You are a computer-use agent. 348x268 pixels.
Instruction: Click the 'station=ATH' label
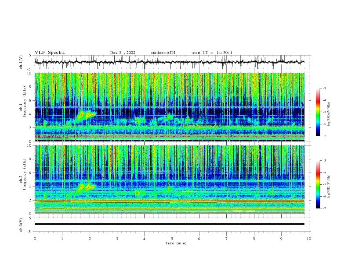(x=163, y=53)
